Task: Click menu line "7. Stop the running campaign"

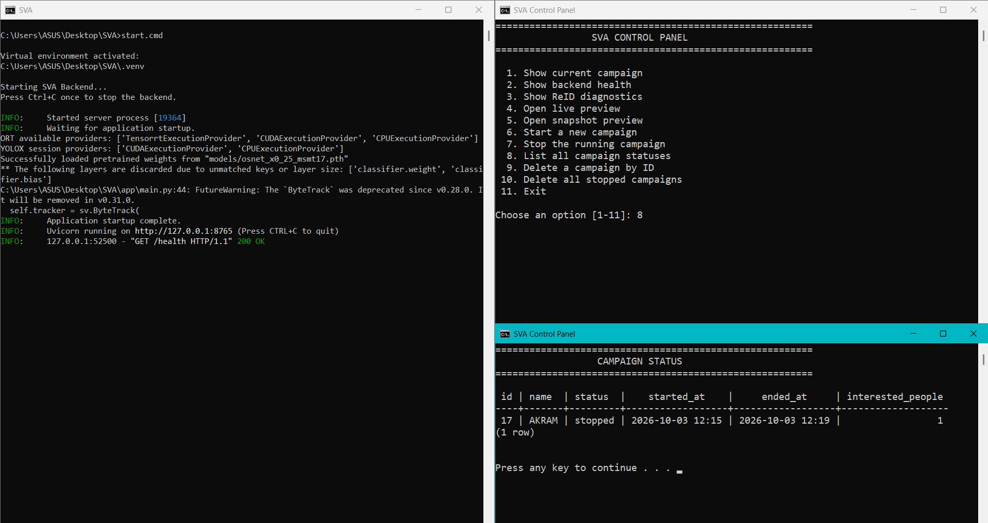Action: pos(586,144)
